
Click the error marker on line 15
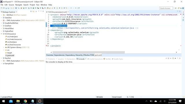coord(46,46)
